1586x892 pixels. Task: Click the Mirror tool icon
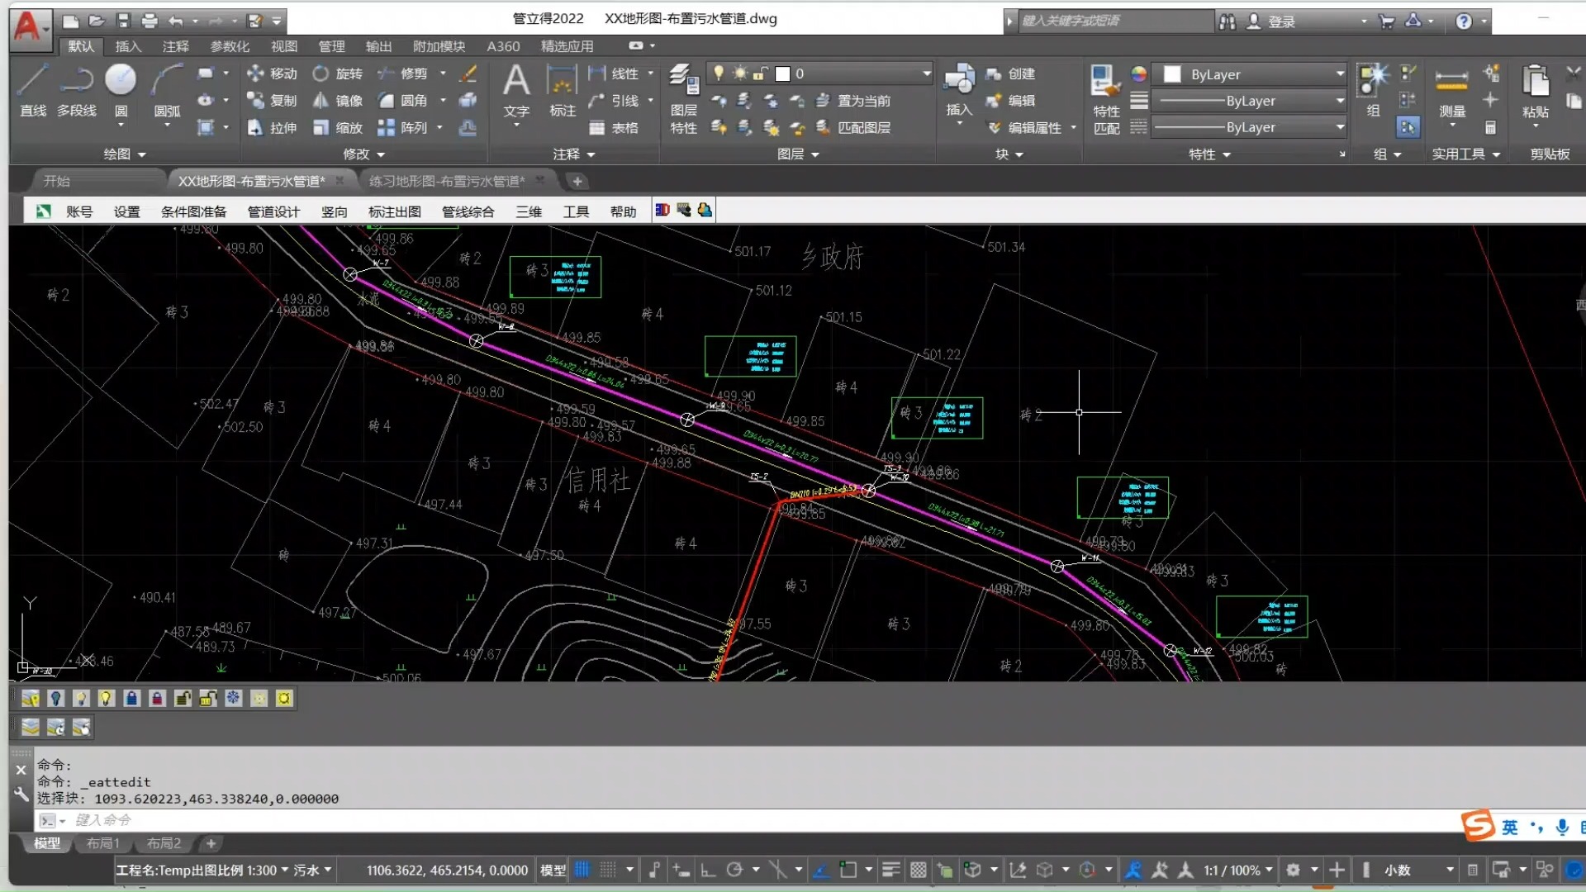point(321,101)
